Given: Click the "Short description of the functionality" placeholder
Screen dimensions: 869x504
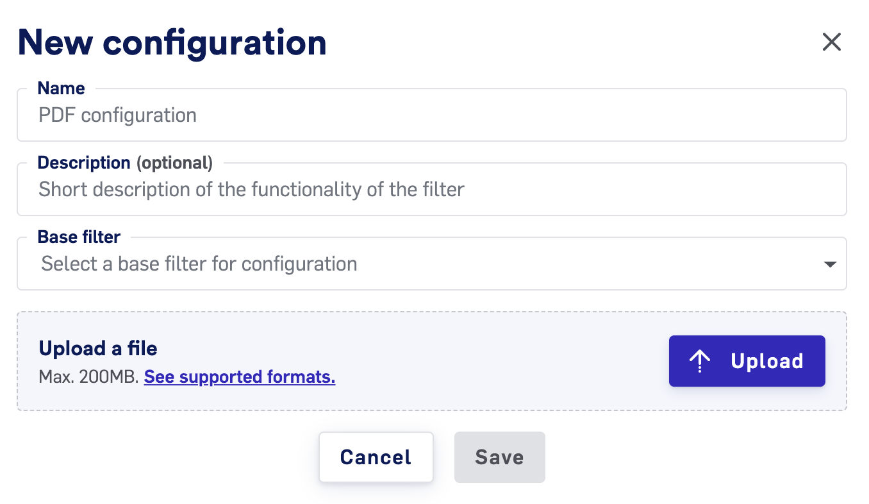Looking at the screenshot, I should pos(251,190).
